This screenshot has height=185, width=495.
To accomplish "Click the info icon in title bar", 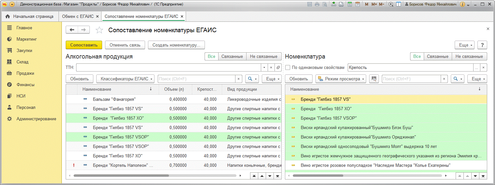I will coord(462,5).
